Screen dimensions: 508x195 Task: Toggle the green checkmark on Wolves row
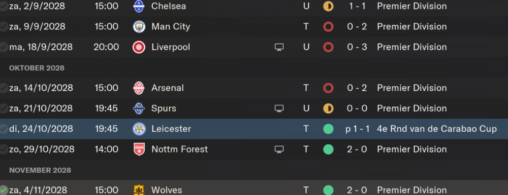click(3, 190)
